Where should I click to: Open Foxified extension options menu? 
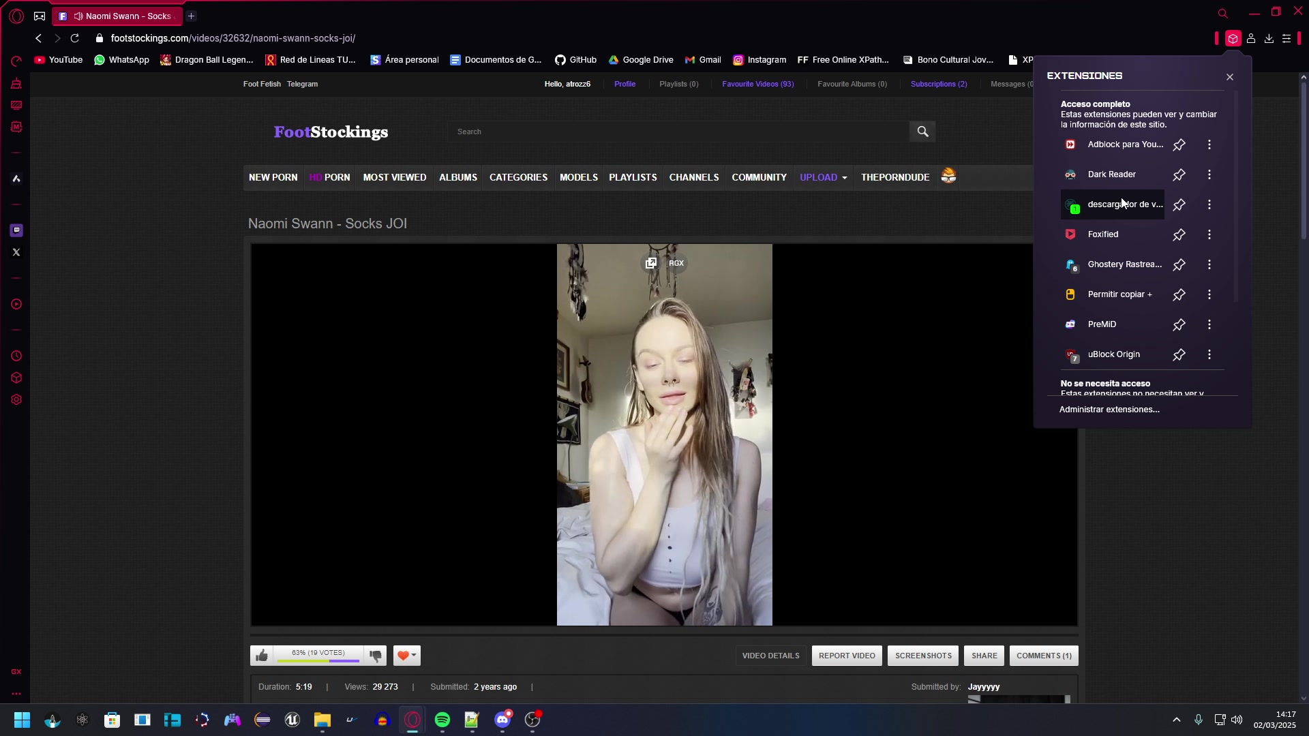point(1209,235)
